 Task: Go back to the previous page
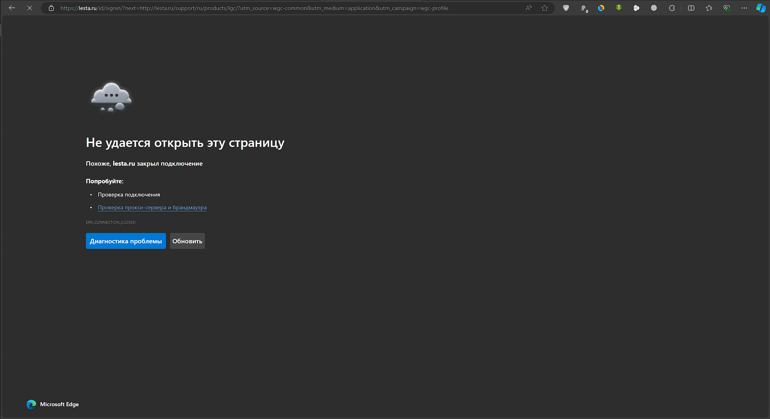tap(12, 8)
